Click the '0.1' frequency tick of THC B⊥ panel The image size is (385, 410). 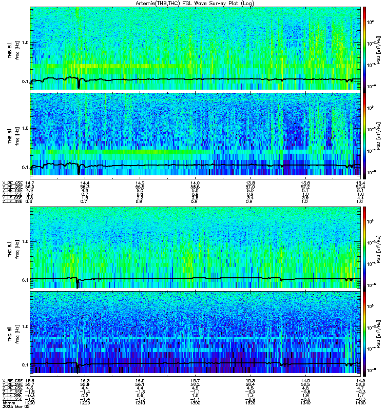coord(25,280)
